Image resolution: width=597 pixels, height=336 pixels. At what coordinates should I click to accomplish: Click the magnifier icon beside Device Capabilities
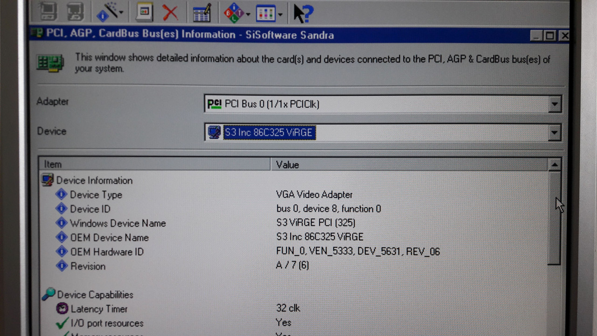tap(48, 294)
